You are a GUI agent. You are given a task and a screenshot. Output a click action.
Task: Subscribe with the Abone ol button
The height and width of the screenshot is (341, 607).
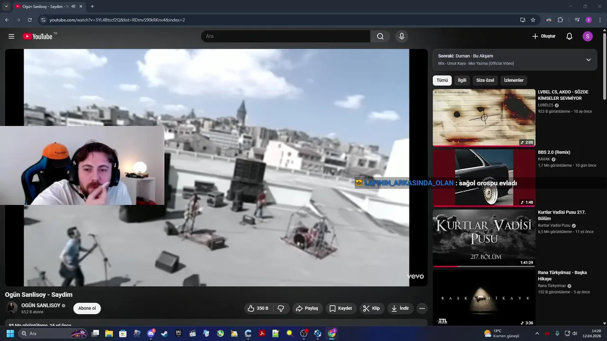coord(87,308)
